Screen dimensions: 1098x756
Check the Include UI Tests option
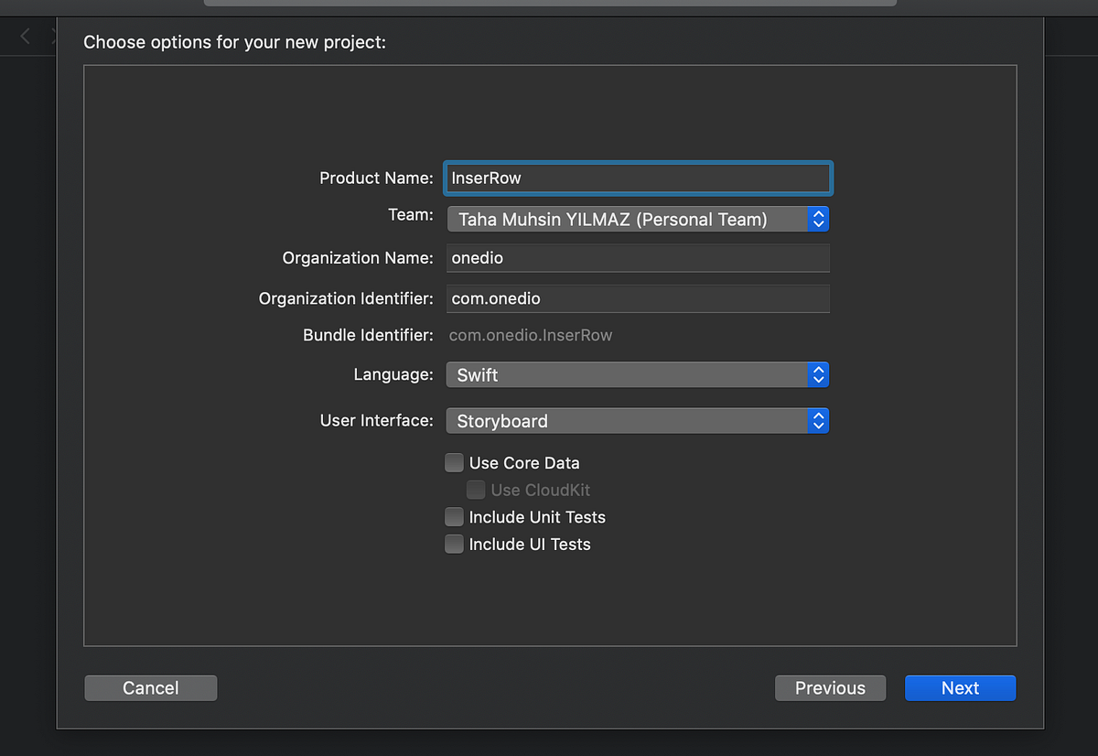coord(454,544)
